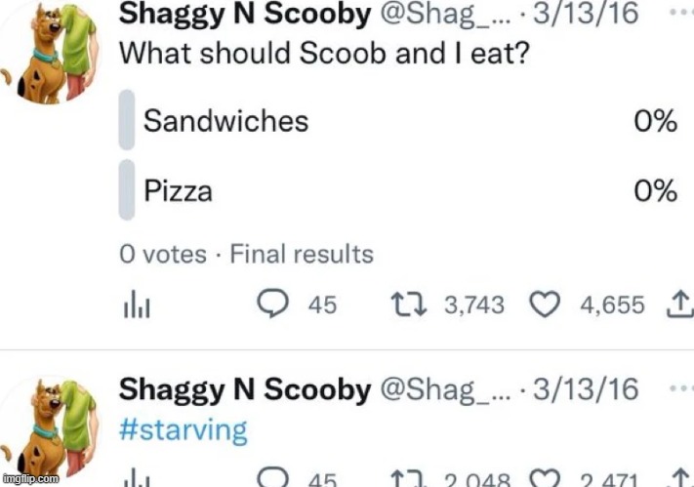This screenshot has height=487, width=694.
Task: Open Shaggy N Scooby profile from the poll tweet
Action: coord(243,16)
